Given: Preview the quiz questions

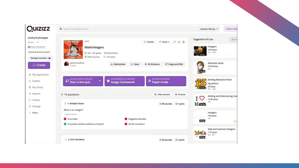Looking at the screenshot, I should coord(180,95).
